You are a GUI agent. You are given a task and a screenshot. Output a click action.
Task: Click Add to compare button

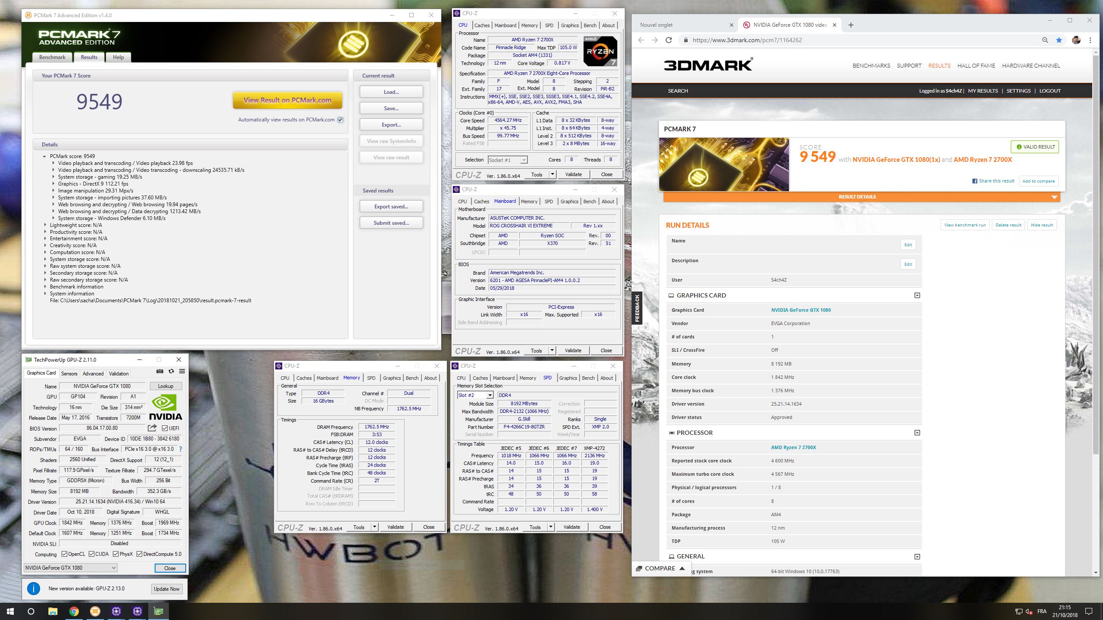(1038, 181)
